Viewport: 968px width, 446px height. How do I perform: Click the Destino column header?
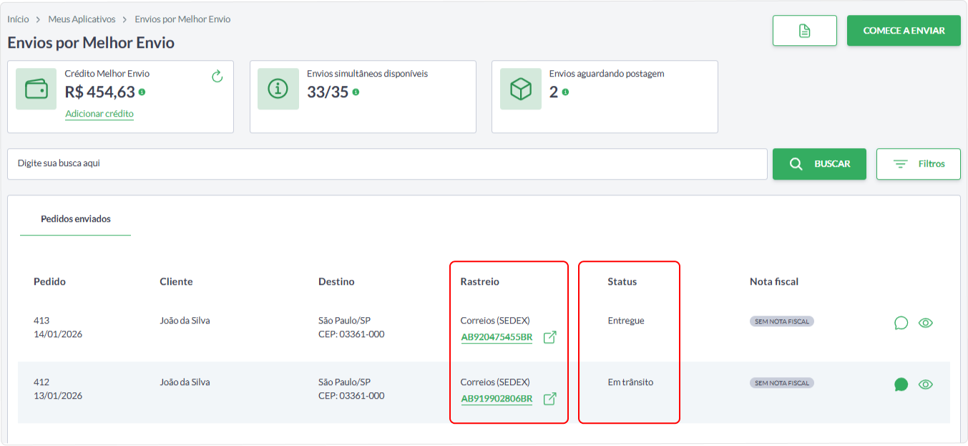click(x=336, y=281)
